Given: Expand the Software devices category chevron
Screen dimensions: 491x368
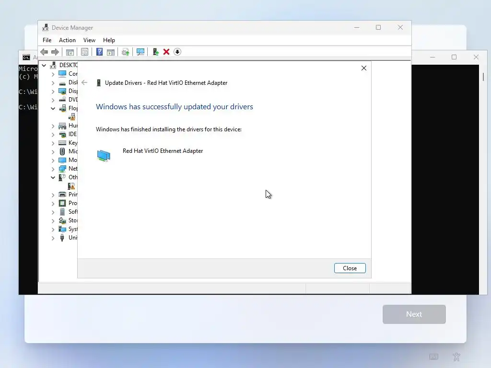Looking at the screenshot, I should point(53,212).
